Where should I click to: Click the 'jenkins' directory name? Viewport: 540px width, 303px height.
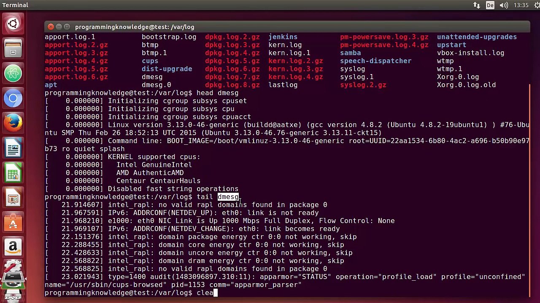click(283, 37)
